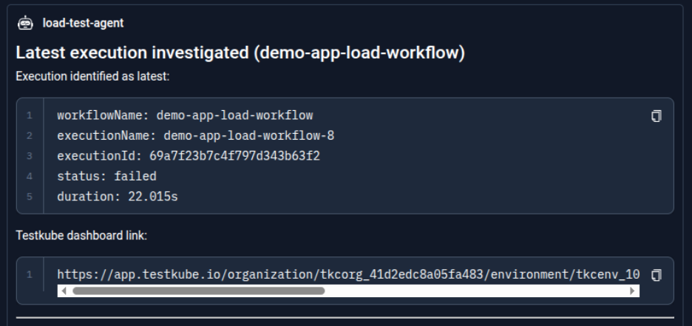Click the horizontal scrollbar left arrow
Viewport: 692px width, 326px height.
click(64, 291)
